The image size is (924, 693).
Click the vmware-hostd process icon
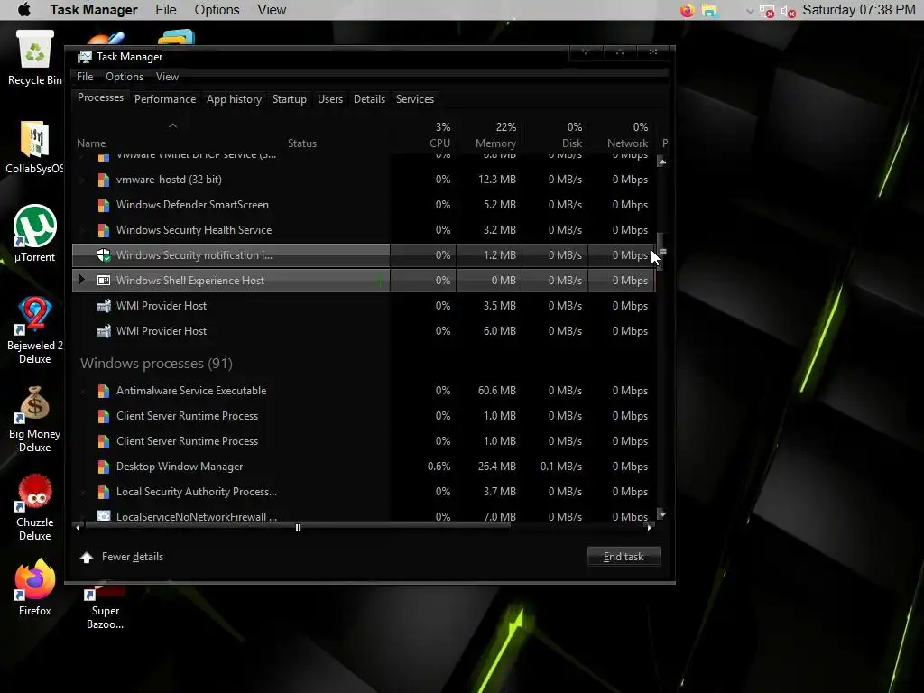[103, 180]
